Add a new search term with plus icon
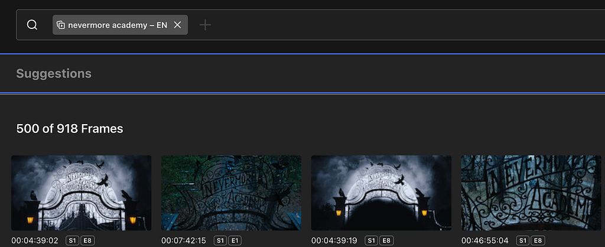Screen dimensions: 605x247 [205, 25]
